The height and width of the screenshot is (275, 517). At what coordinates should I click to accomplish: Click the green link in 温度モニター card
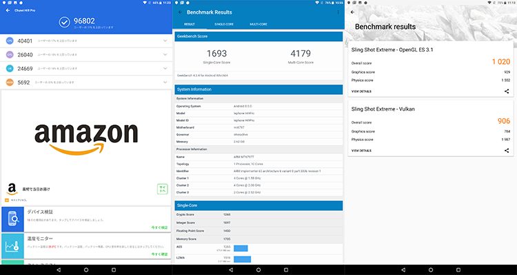159,254
